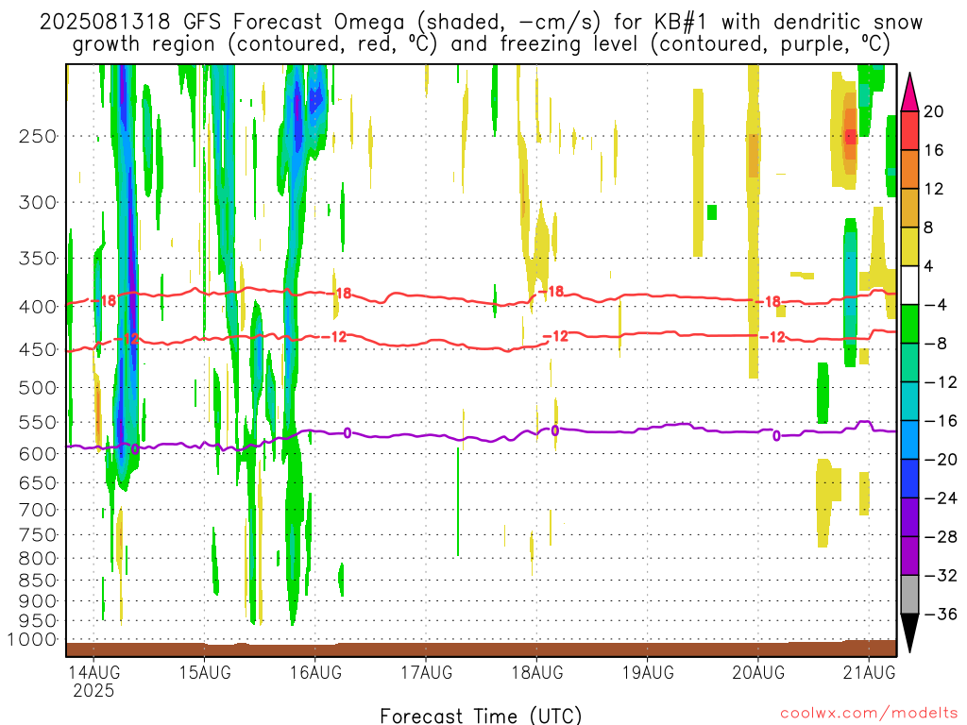Click the 19AUG time axis label

click(x=648, y=672)
